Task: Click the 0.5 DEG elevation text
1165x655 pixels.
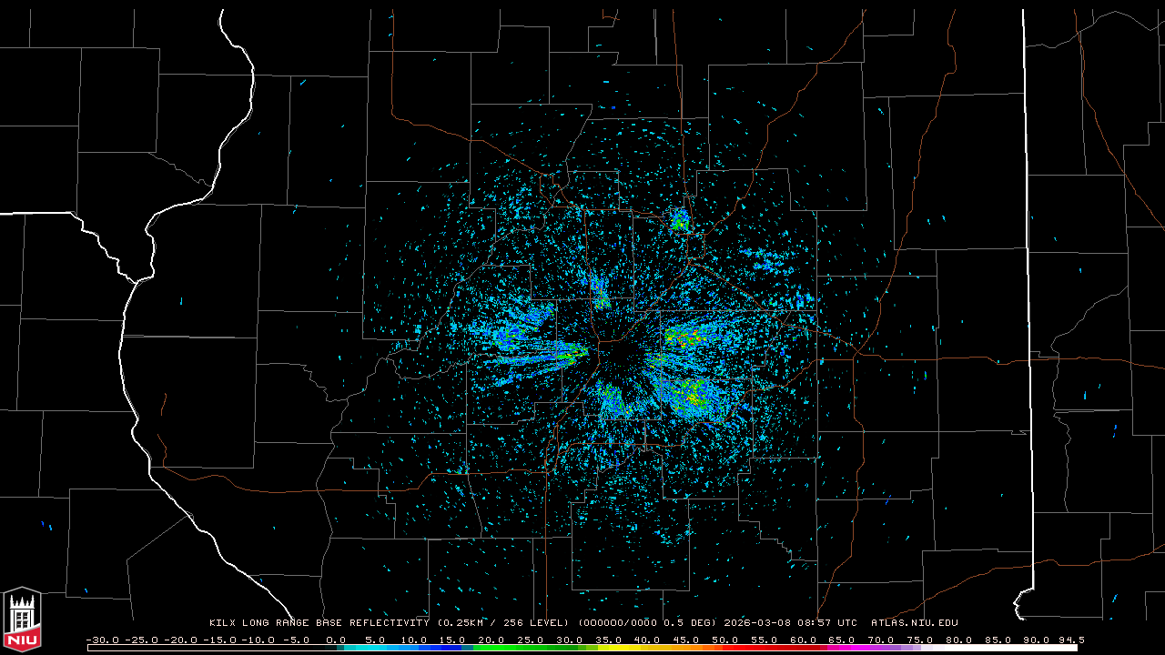Action: (688, 623)
